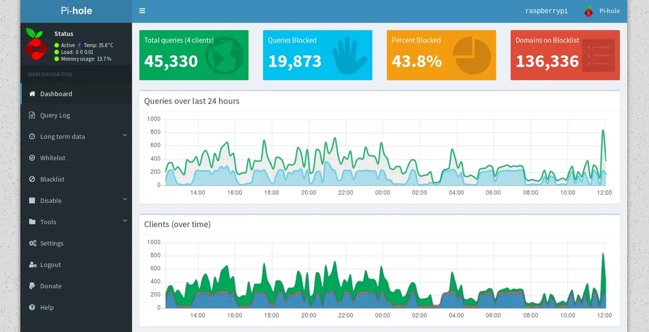This screenshot has height=332, width=649.
Task: Click the Total queries value 45,330
Action: click(x=171, y=61)
